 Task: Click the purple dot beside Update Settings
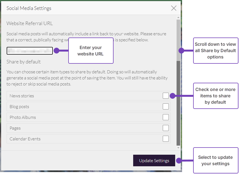(x=179, y=160)
